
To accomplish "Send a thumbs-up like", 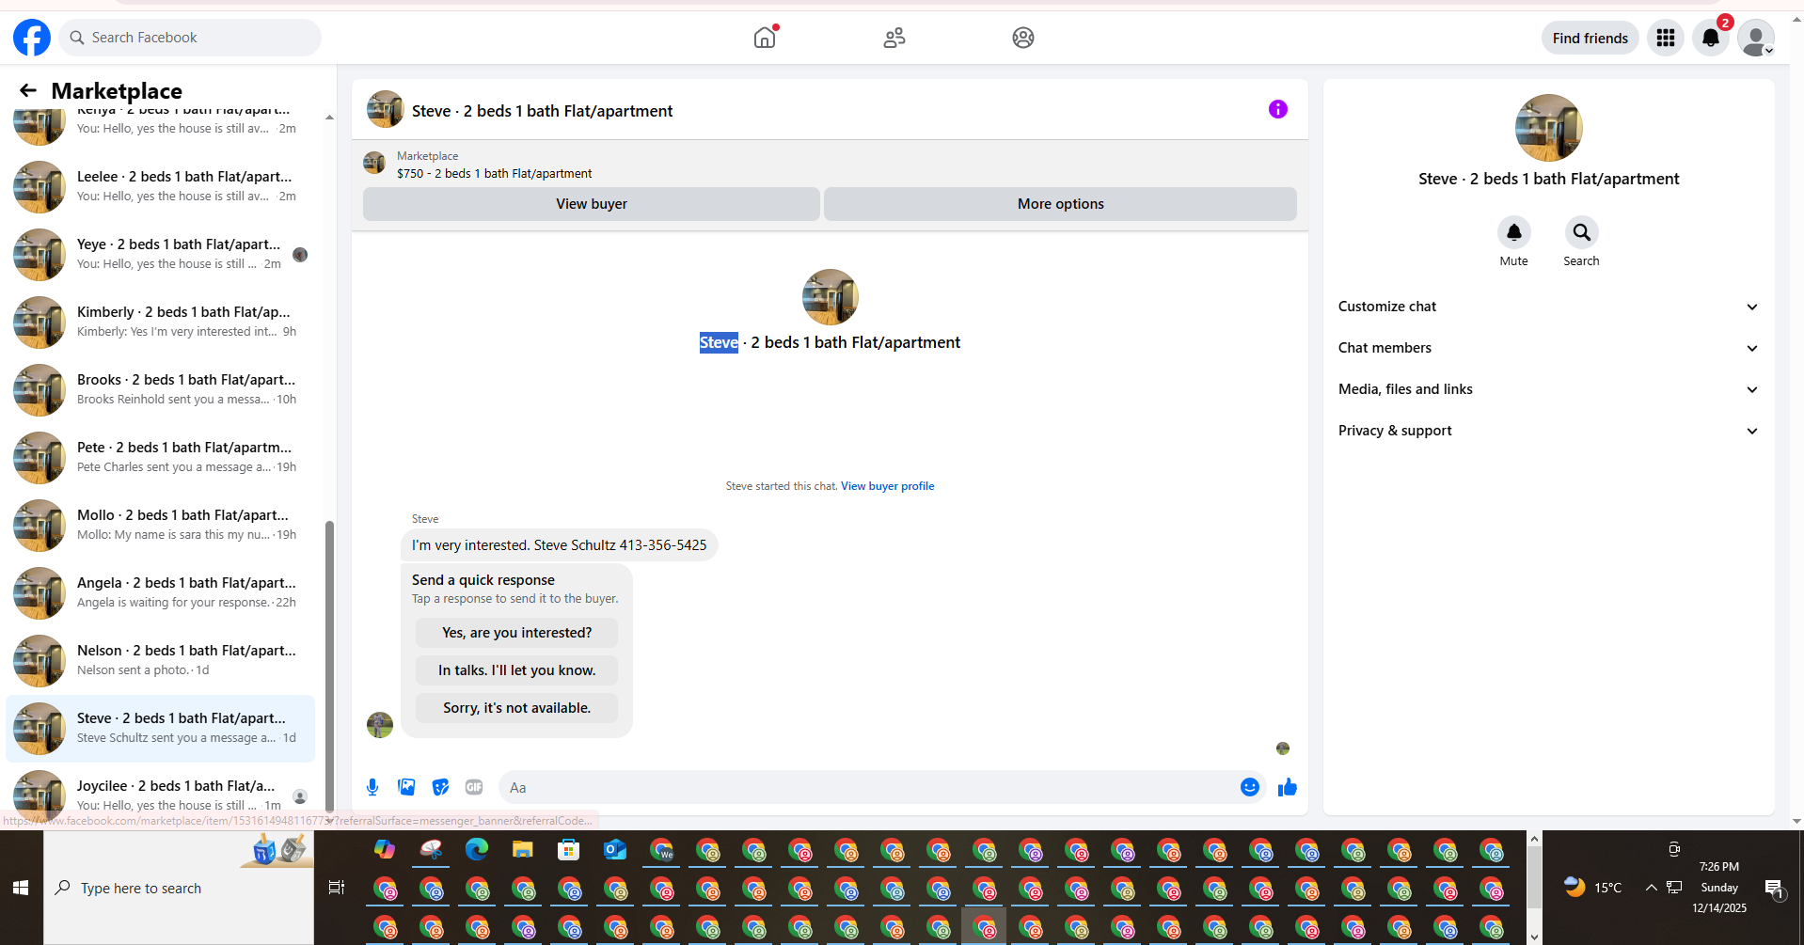I will tap(1288, 787).
